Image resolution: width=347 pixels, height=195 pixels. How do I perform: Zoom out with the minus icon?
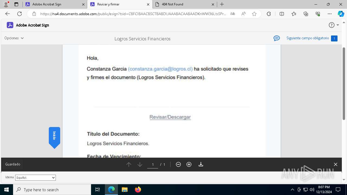[178, 164]
